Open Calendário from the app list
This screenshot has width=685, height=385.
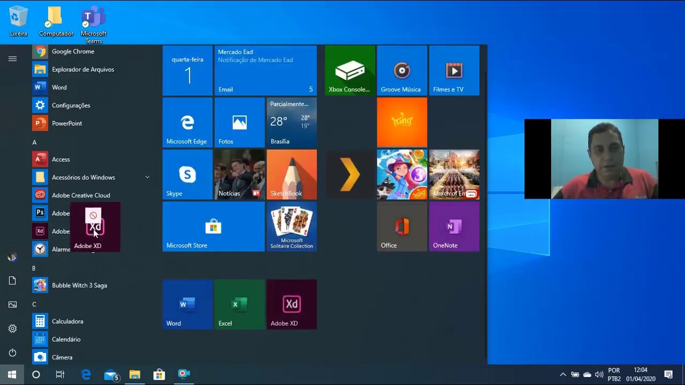[x=91, y=340]
